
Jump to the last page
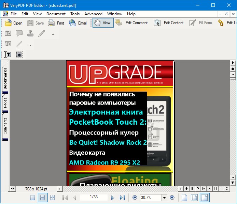pyautogui.click(x=122, y=198)
